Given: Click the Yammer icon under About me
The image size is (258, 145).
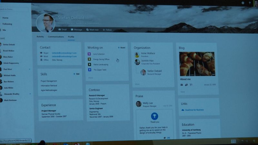Looking at the screenshot, I should (191, 85).
